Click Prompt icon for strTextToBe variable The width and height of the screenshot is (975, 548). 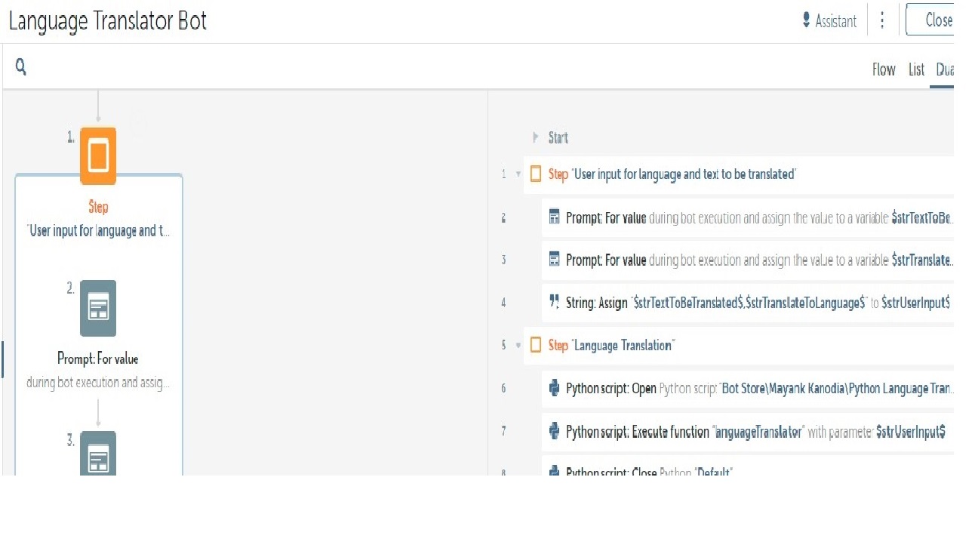tap(554, 217)
